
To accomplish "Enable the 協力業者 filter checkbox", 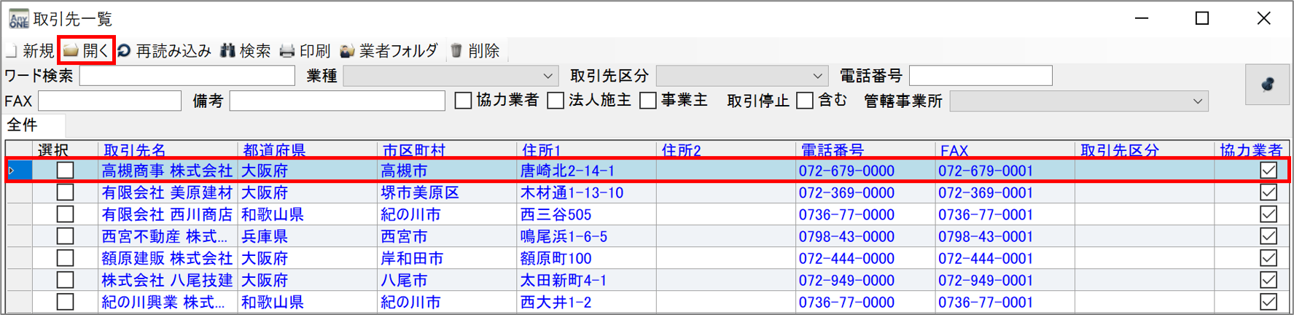I will click(463, 101).
